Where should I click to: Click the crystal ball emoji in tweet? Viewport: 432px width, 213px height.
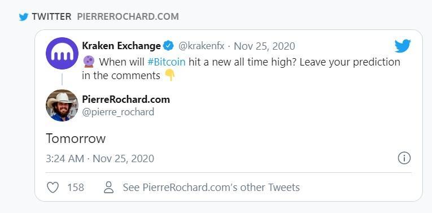coord(89,62)
